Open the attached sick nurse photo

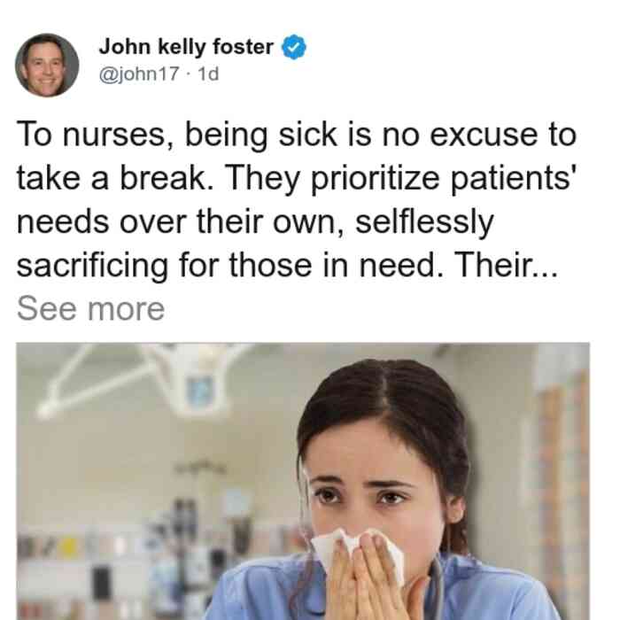point(303,481)
